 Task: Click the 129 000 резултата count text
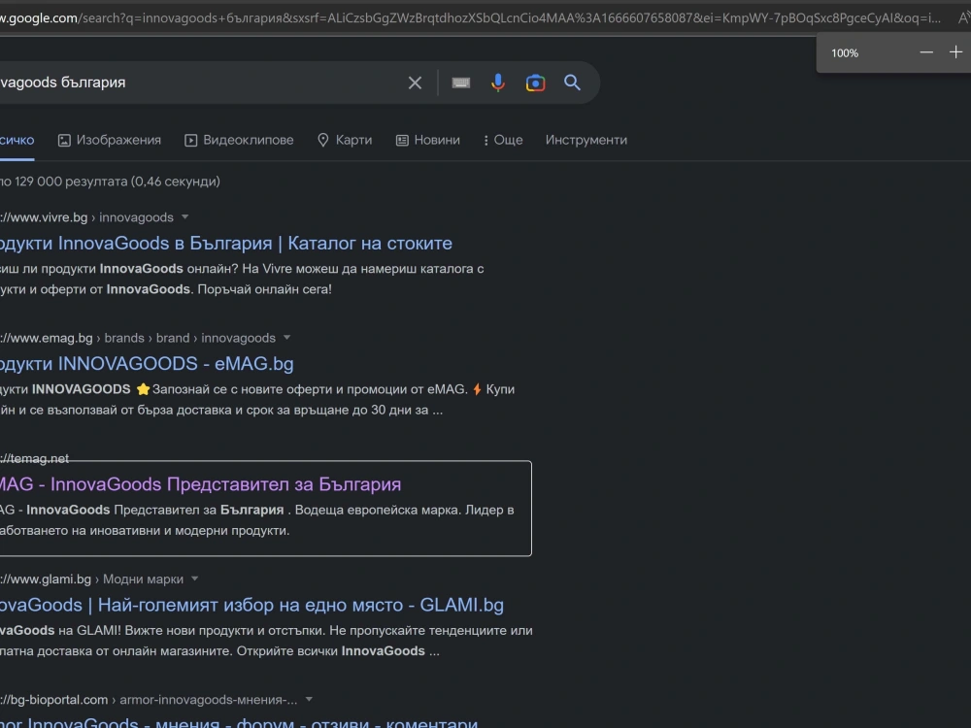click(110, 182)
